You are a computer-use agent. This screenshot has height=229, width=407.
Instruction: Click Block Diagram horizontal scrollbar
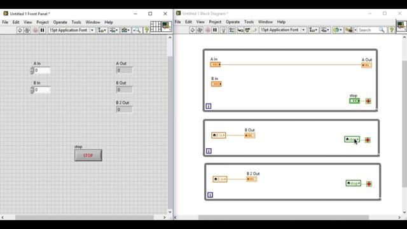click(284, 218)
